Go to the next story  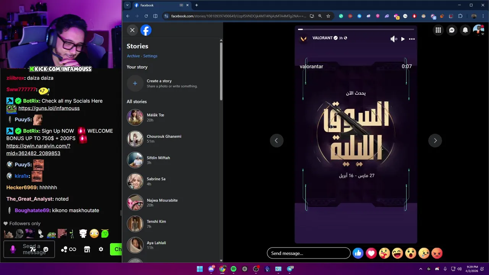[435, 141]
